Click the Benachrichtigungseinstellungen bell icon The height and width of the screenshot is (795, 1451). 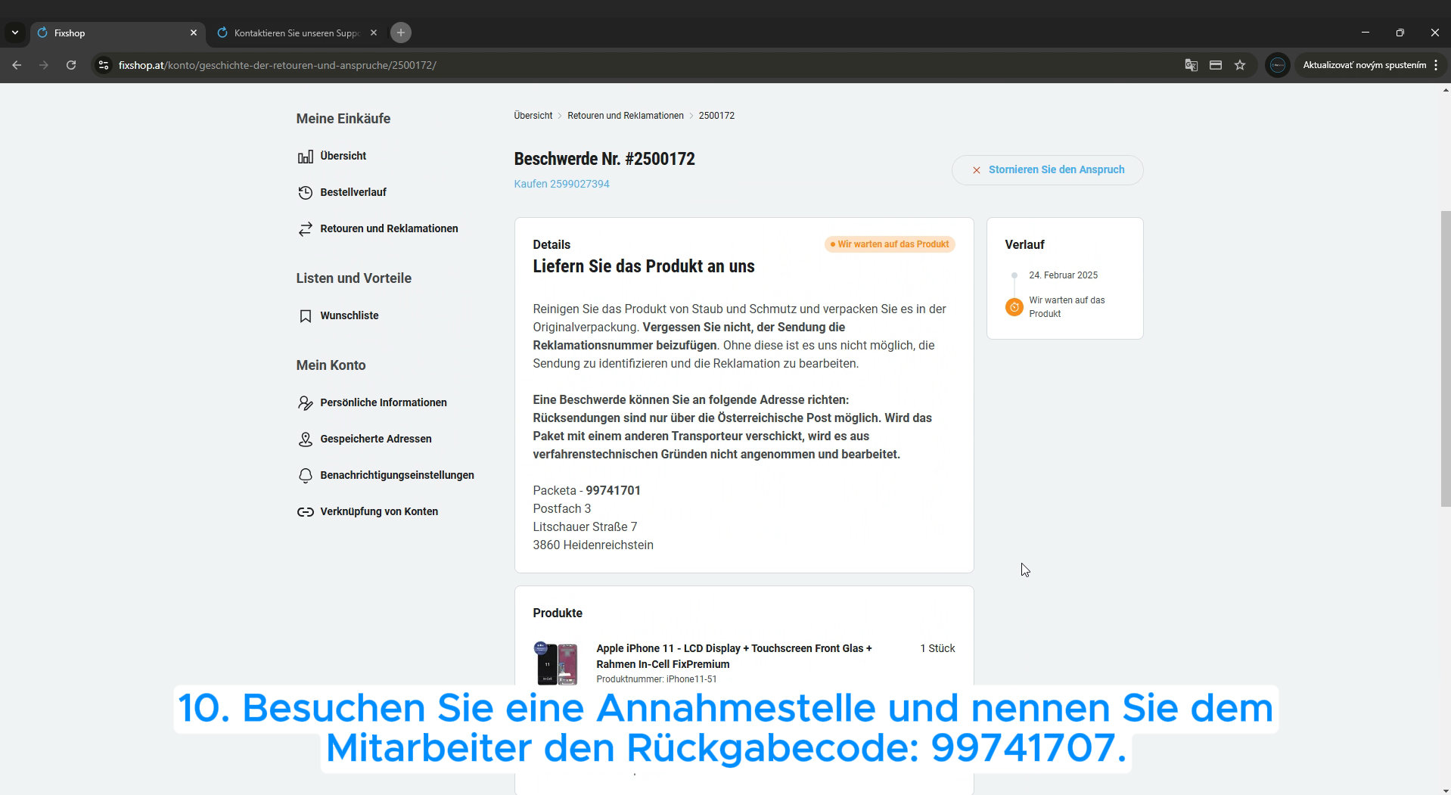pos(305,476)
